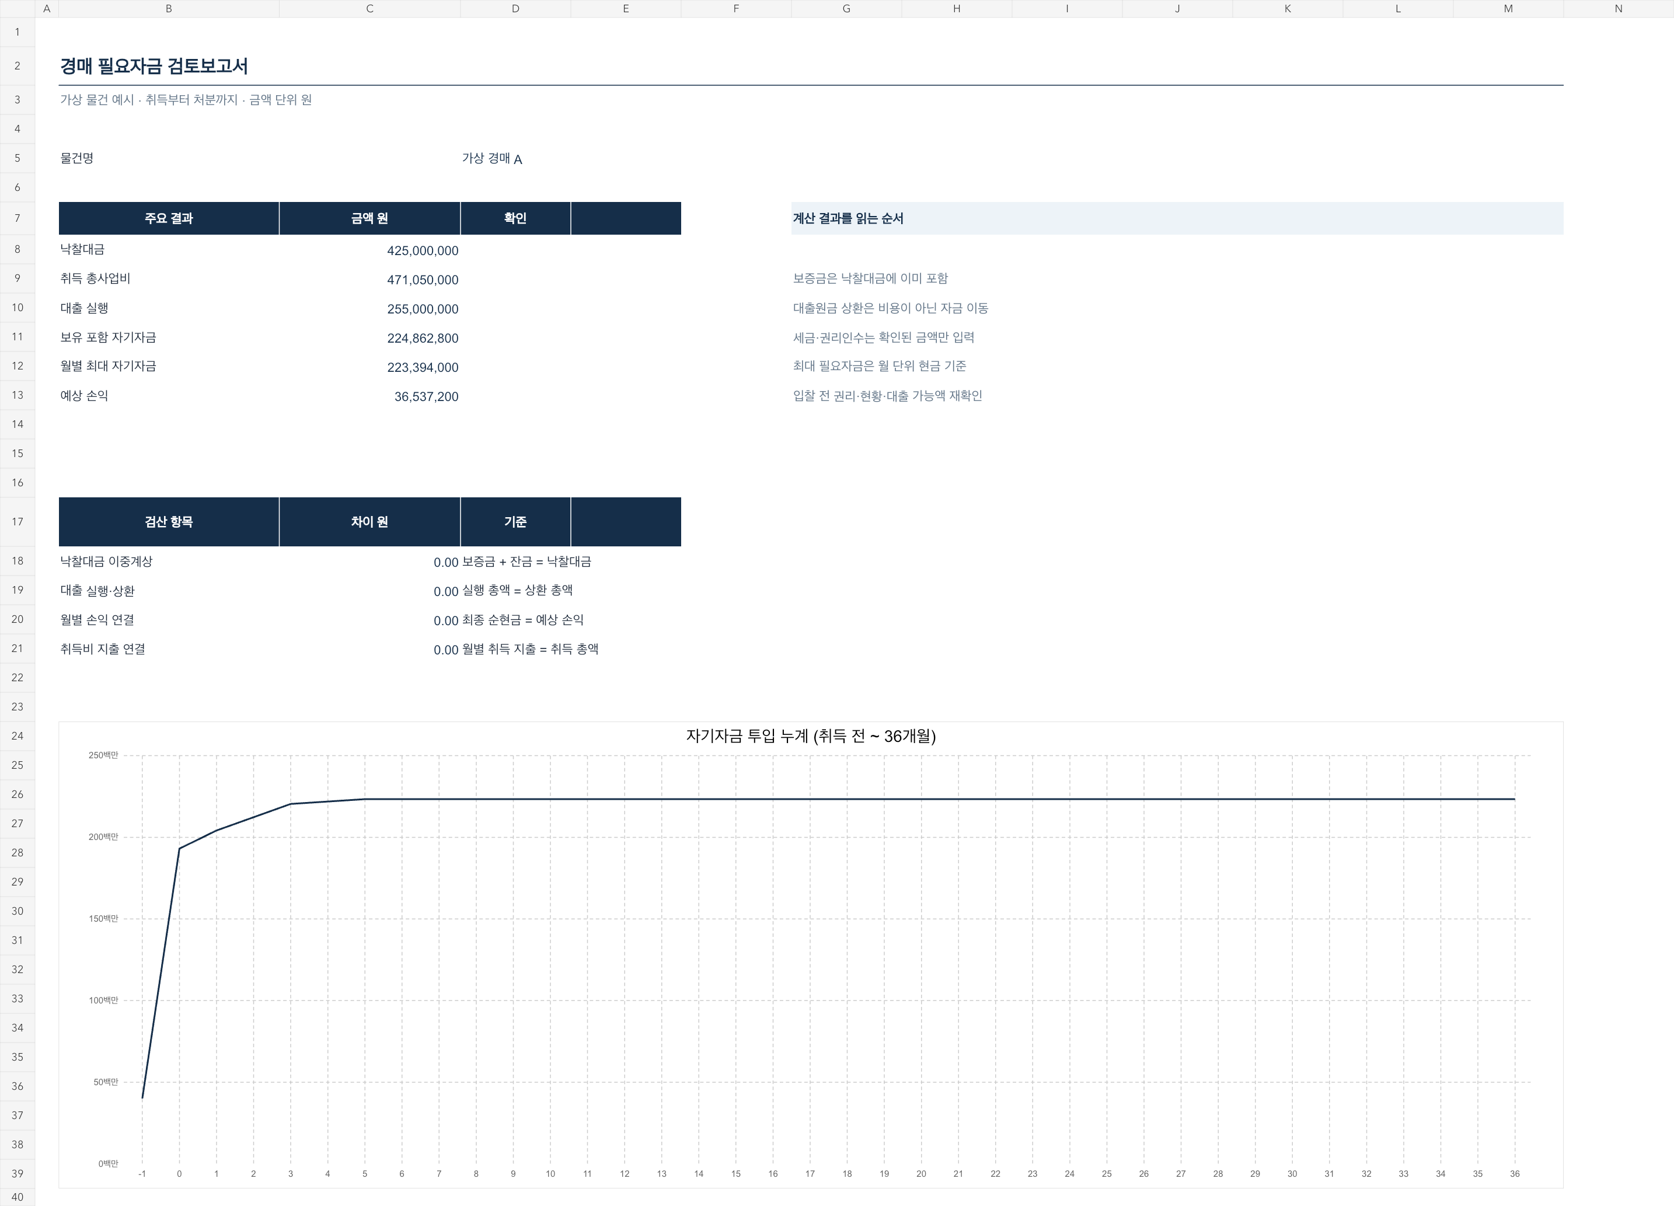Select the 물건명 label cell
Screen dimensions: 1674x1206
tap(169, 158)
